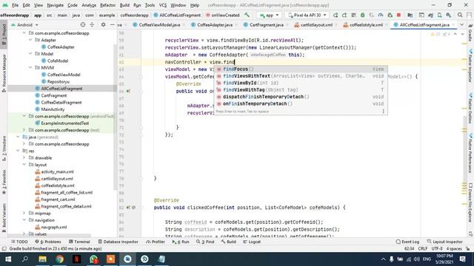Image resolution: width=474 pixels, height=266 pixels.
Task: Switch to CartFragment.java tab
Action: (x=267, y=24)
